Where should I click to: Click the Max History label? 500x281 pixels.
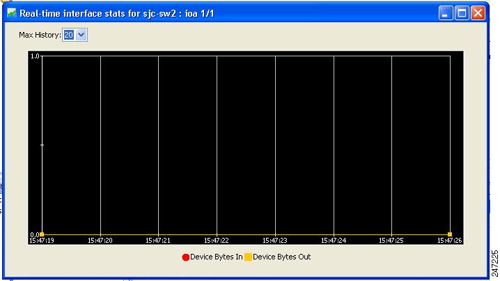tap(40, 35)
